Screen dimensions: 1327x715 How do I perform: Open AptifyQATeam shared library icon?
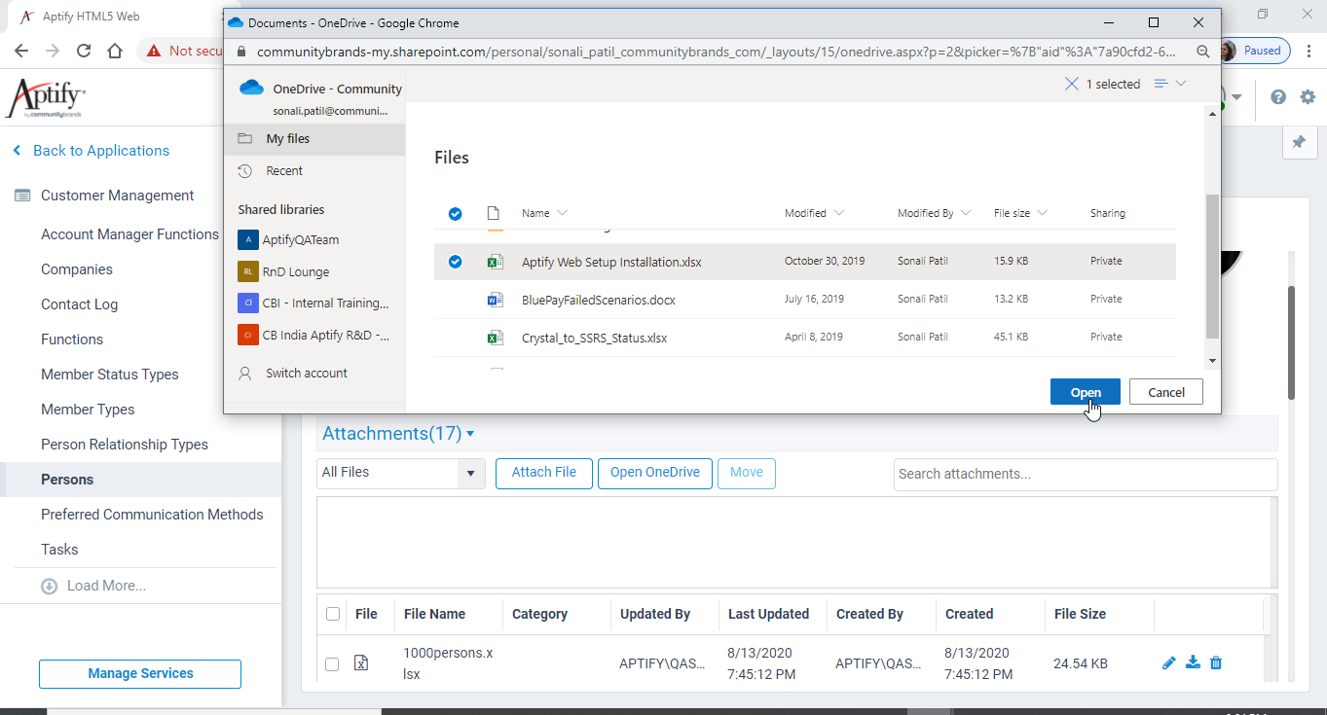click(247, 240)
